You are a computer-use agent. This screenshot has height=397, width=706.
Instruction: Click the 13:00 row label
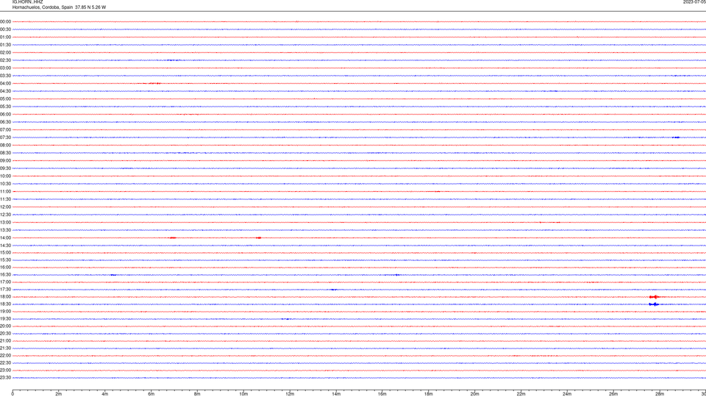point(5,222)
